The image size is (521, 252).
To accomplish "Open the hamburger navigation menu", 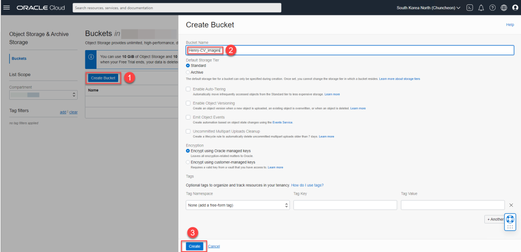I will pos(6,8).
